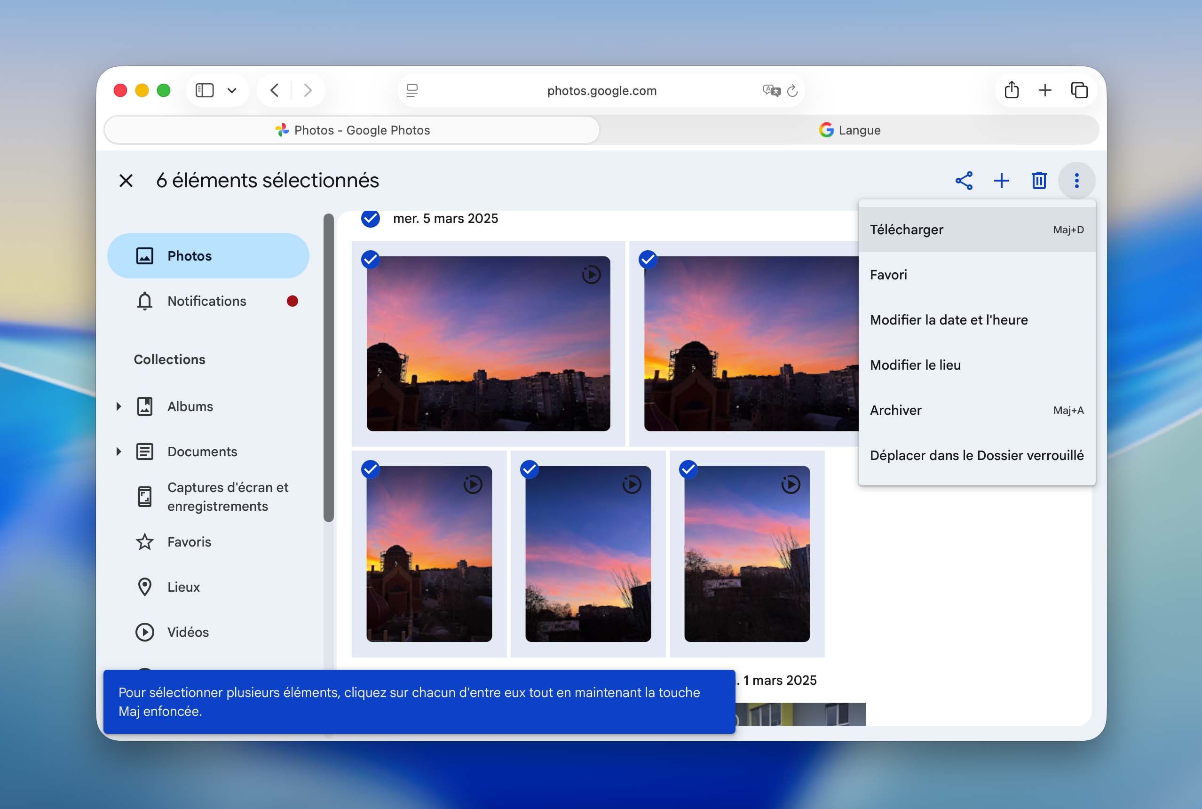Viewport: 1202px width, 809px height.
Task: Show tab overview icon
Action: [1079, 91]
